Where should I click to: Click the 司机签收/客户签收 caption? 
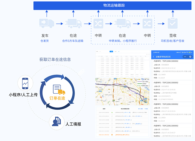[x=173, y=41]
